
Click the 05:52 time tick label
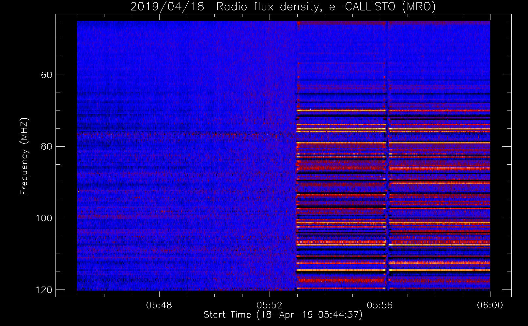[269, 305]
